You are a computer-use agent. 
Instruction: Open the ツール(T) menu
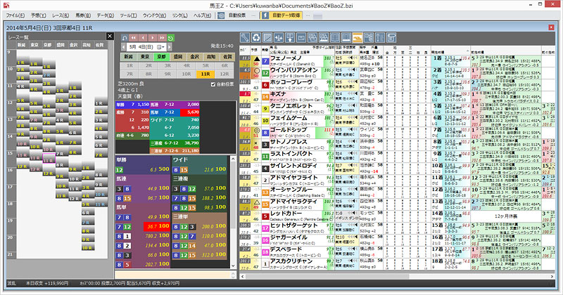[128, 15]
